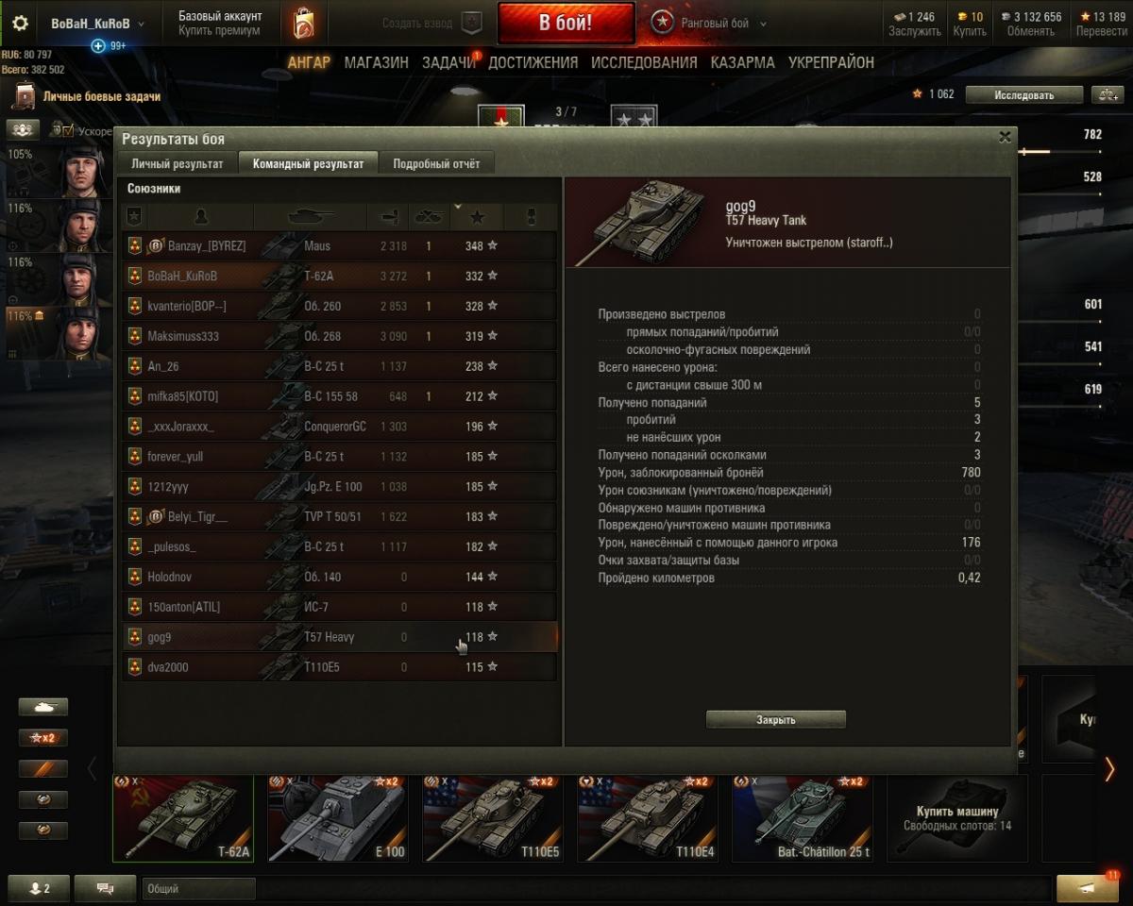
Task: Open the premium shop bag icon
Action: click(x=304, y=24)
